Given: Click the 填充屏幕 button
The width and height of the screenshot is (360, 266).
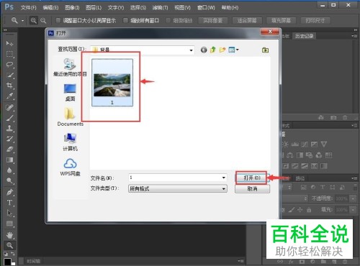Looking at the screenshot, I should pyautogui.click(x=281, y=21).
